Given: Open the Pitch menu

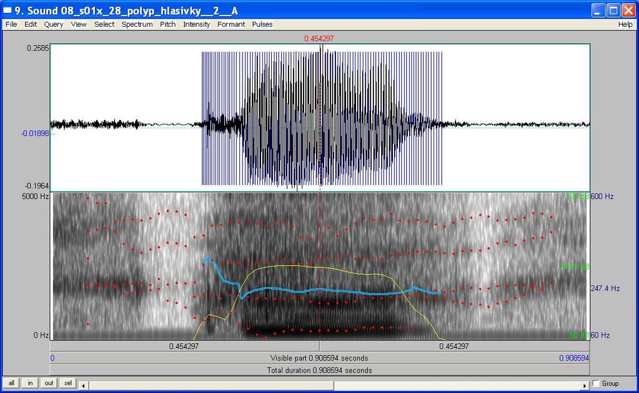Looking at the screenshot, I should point(167,24).
